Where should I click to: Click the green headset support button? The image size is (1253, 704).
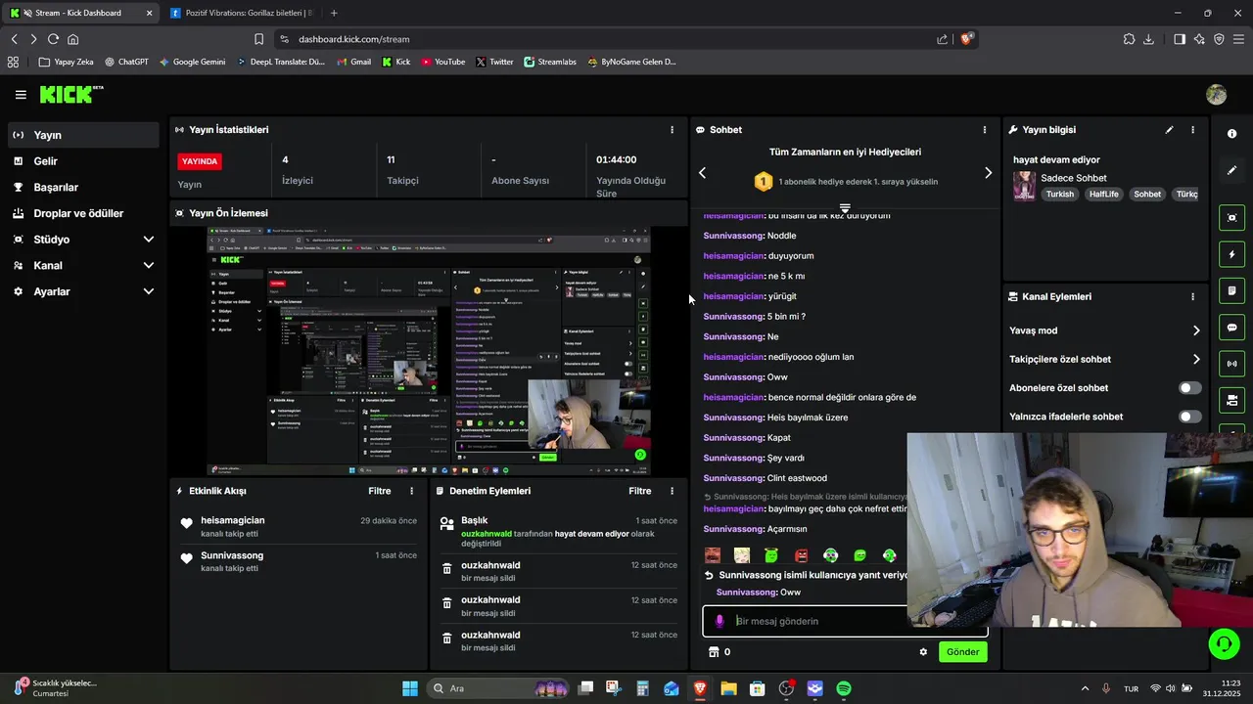[x=1224, y=643]
